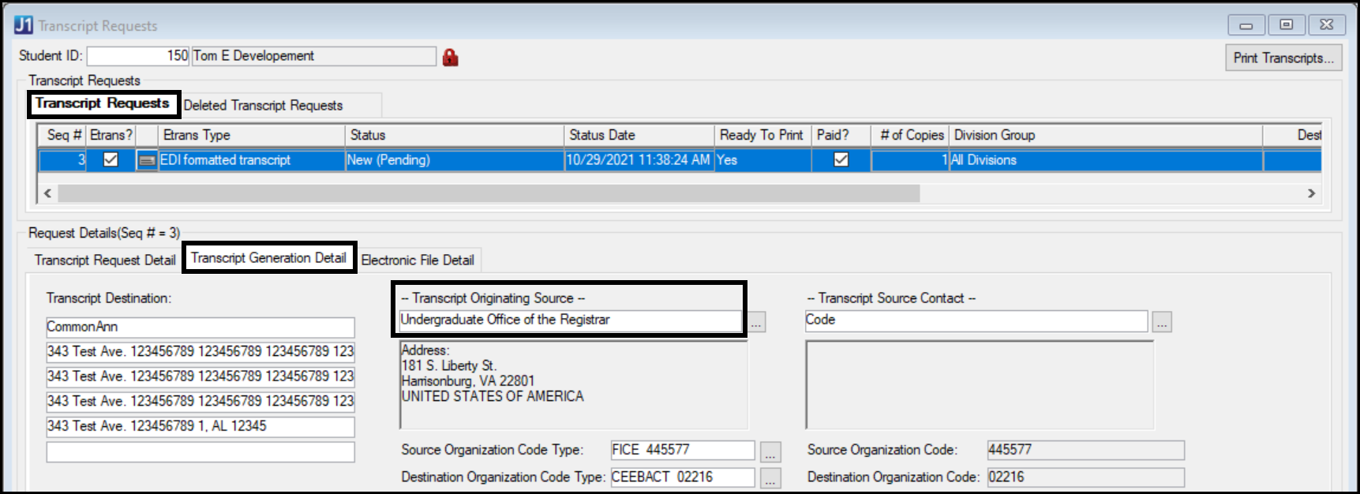The image size is (1360, 494).
Task: Click the Division Group column header
Action: [x=1105, y=135]
